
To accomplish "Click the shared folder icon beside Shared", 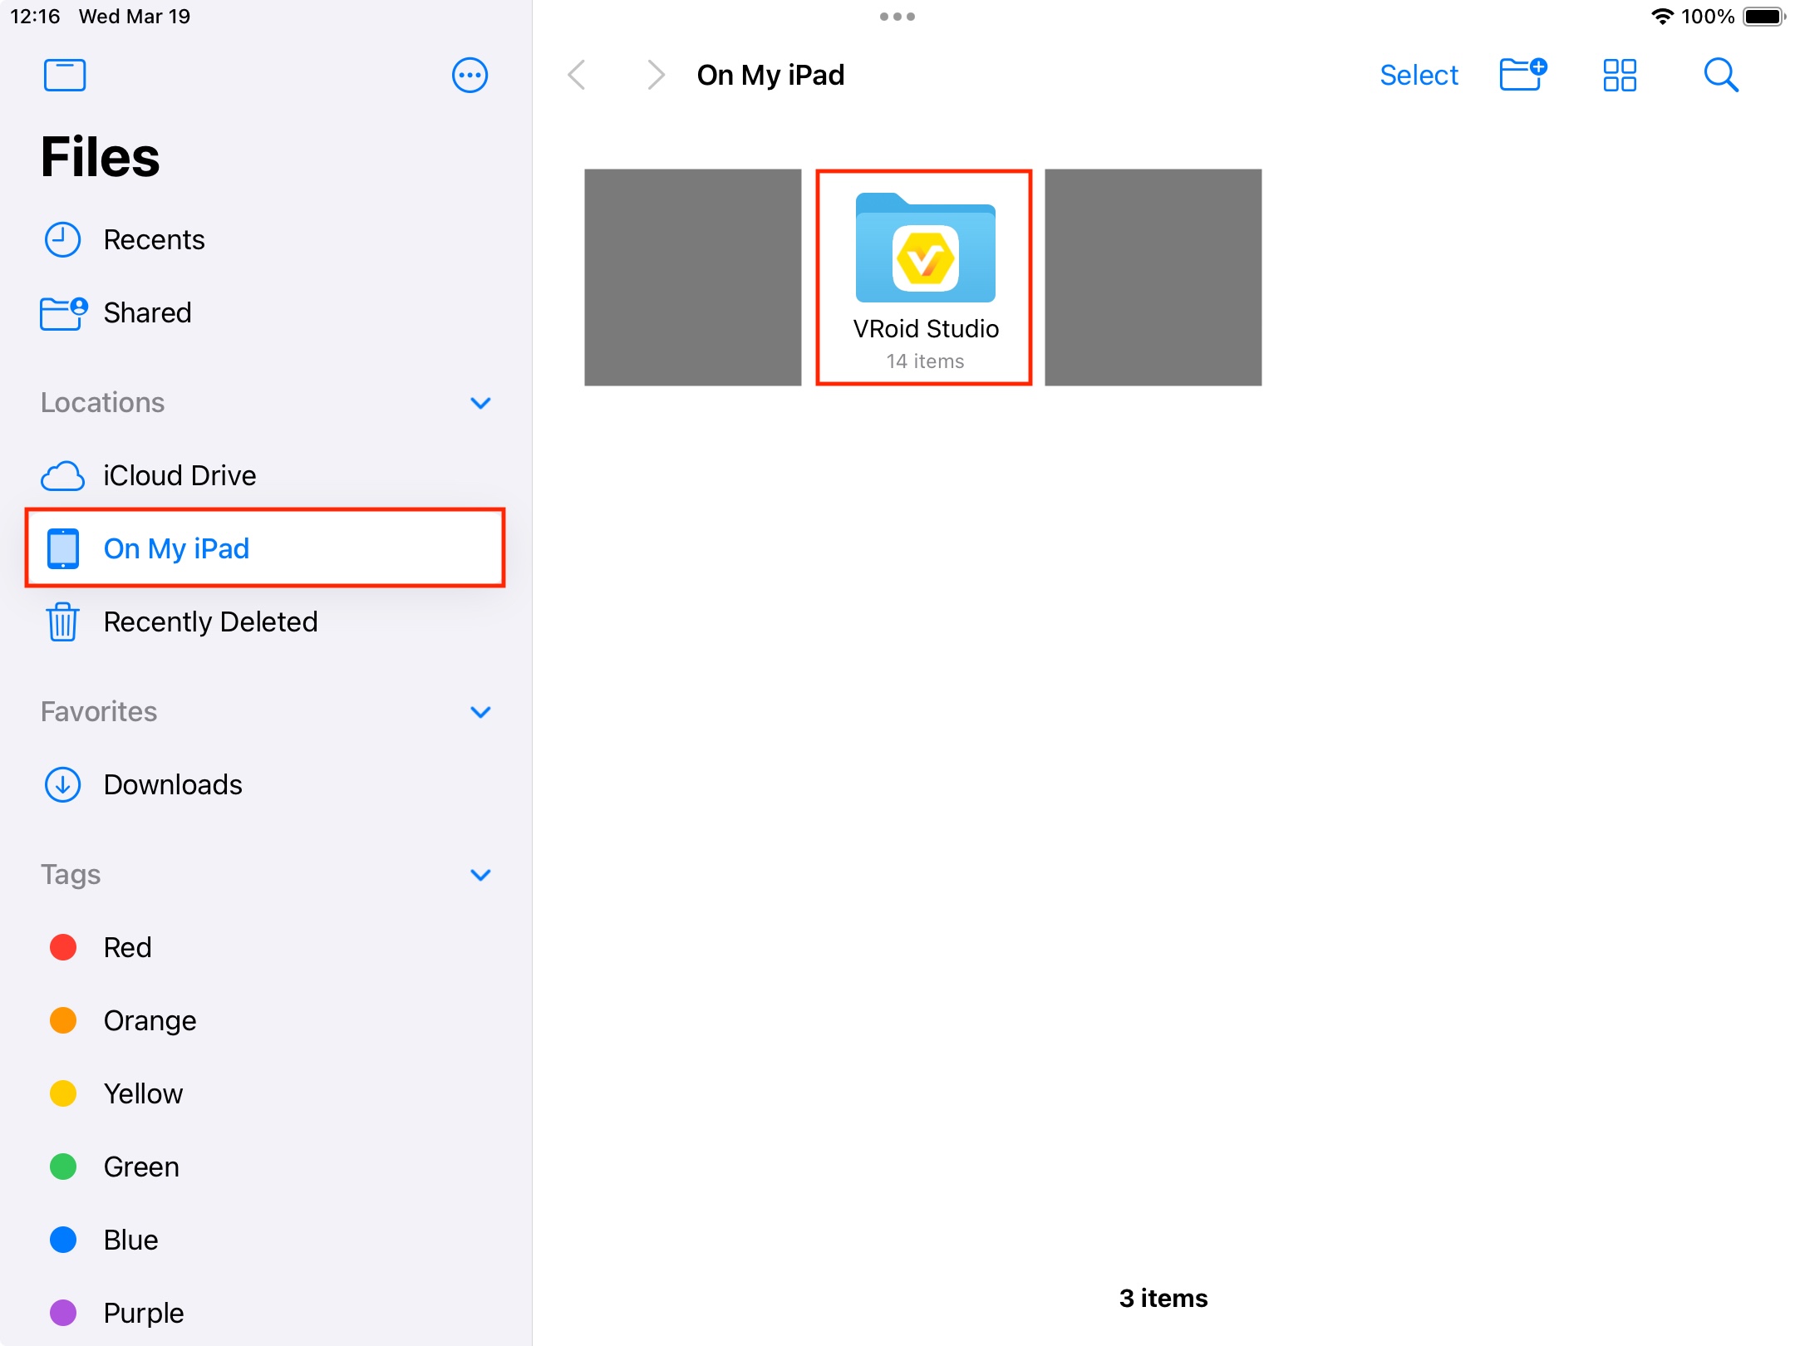I will (x=64, y=313).
